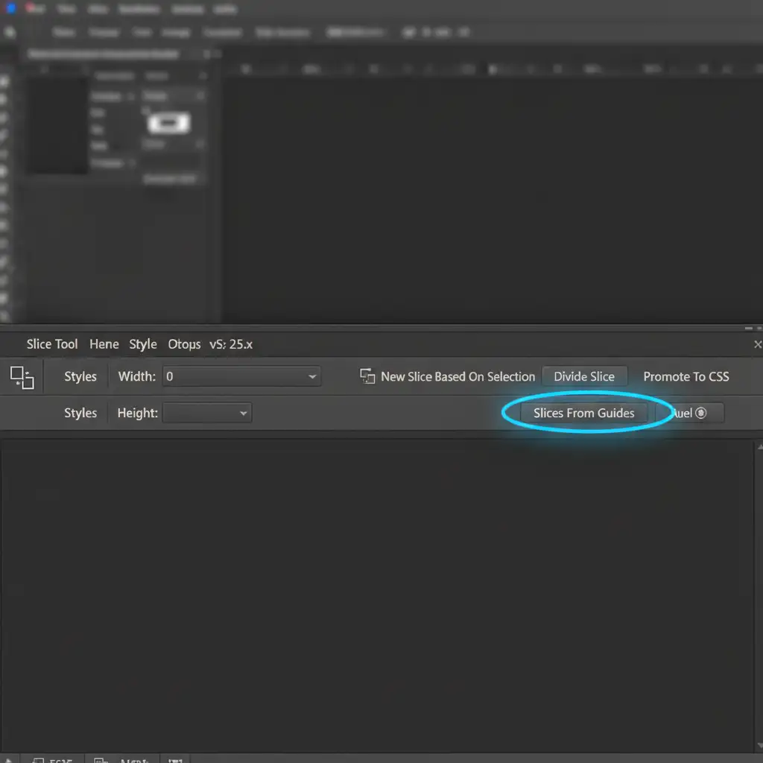Click the Slices From Guides button
Screen dimensions: 763x763
point(583,413)
